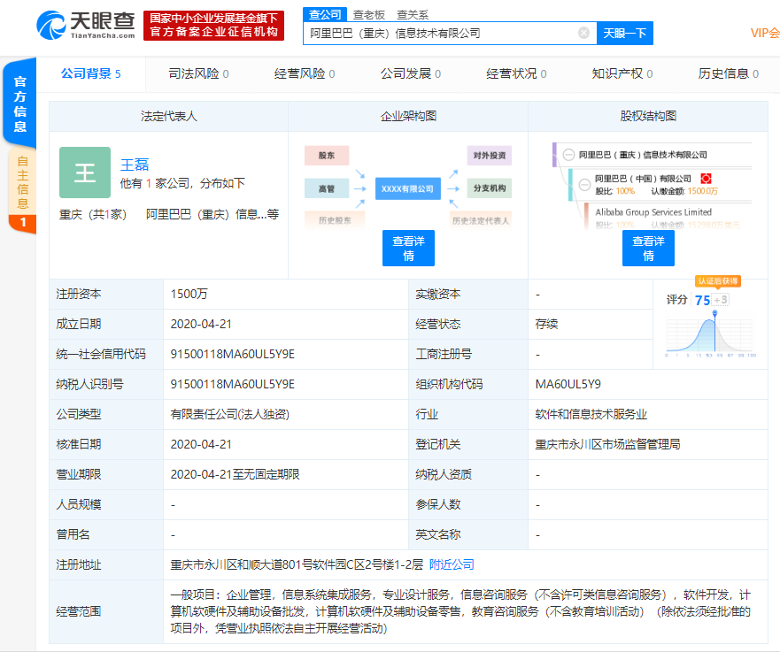The width and height of the screenshot is (780, 652).
Task: Click the red badge beside 阿里巴巴（中国）有限公司
Action: [x=707, y=179]
